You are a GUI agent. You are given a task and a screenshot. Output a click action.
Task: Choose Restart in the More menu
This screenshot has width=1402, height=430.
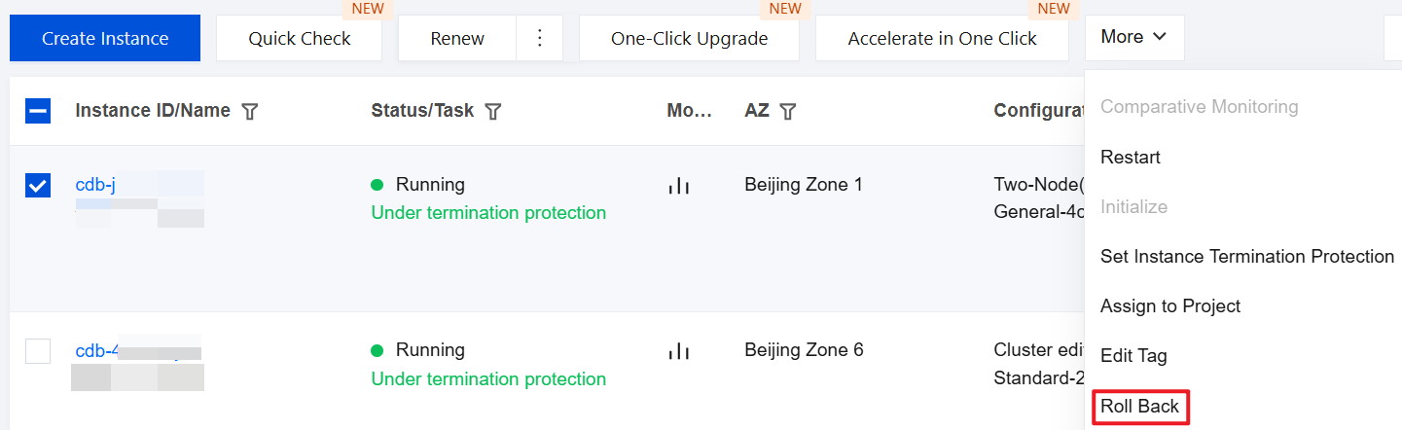pos(1130,157)
